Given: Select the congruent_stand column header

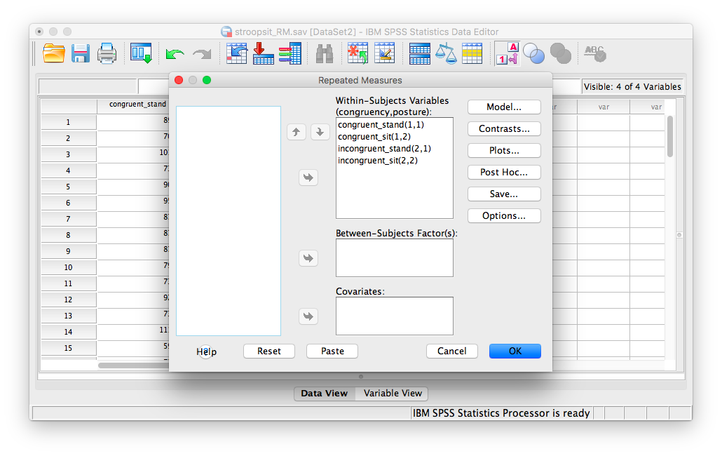Looking at the screenshot, I should coord(137,105).
